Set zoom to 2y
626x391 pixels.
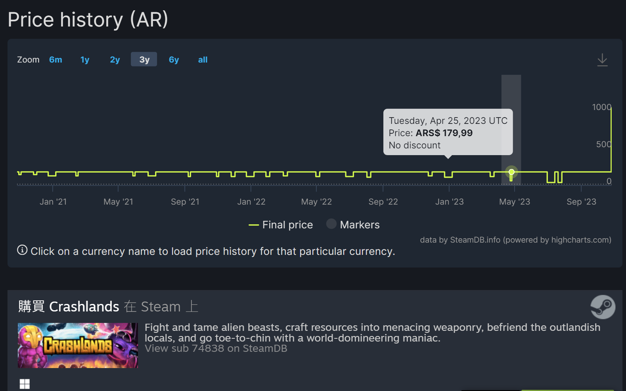115,59
